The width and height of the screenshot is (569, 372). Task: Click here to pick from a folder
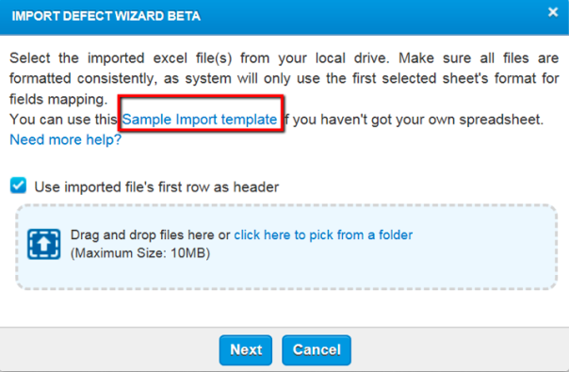tap(323, 235)
